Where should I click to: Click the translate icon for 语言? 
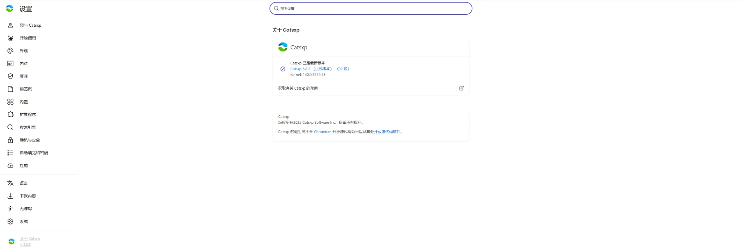click(10, 183)
